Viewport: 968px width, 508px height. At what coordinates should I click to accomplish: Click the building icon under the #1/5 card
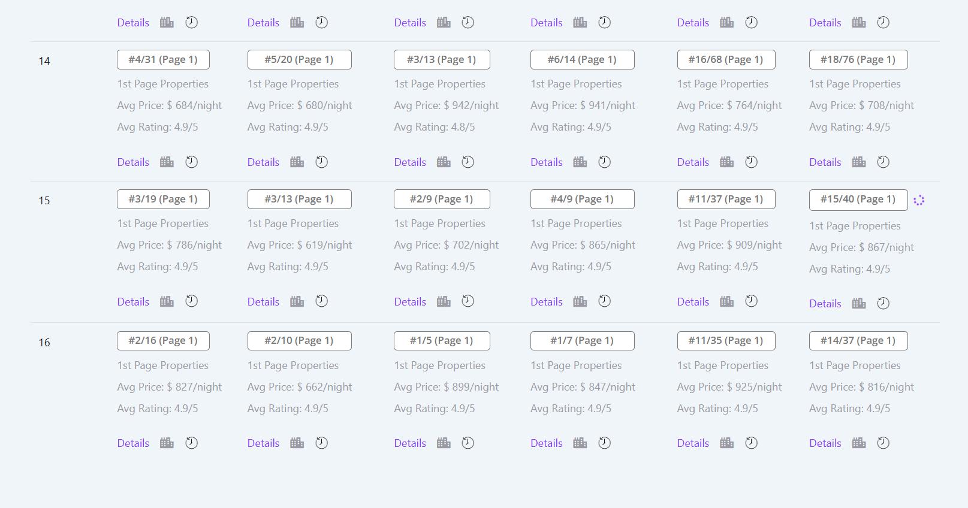pyautogui.click(x=444, y=443)
